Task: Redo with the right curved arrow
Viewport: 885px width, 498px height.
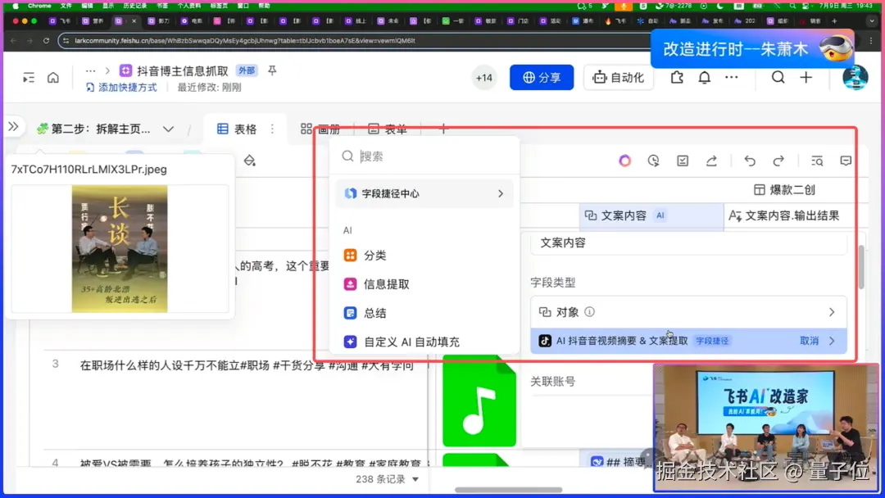Action: 778,161
